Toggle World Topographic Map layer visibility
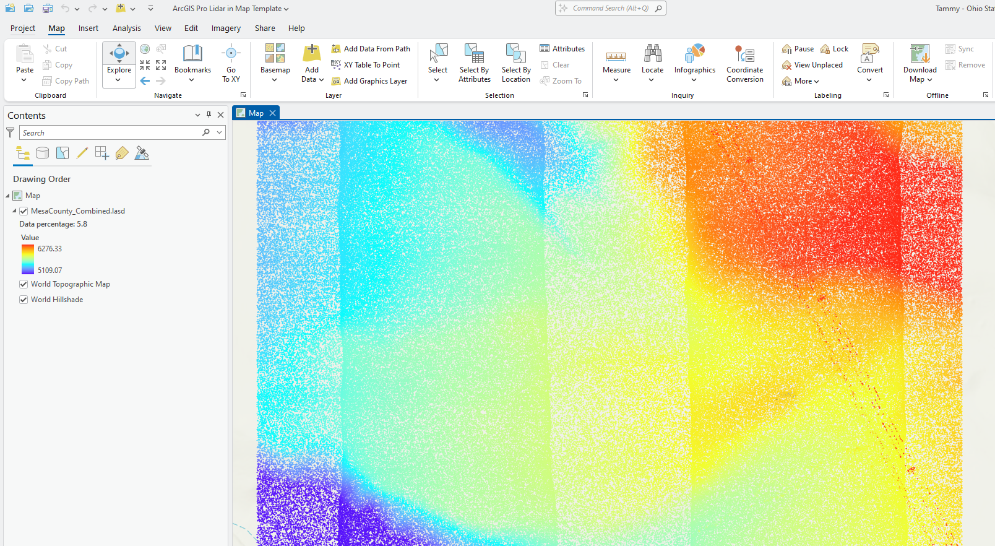 click(x=24, y=284)
